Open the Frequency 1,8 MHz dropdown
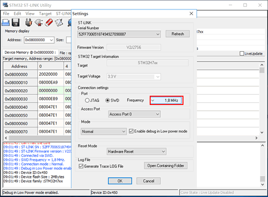Image resolution: width=268 pixels, height=197 pixels. 166,100
